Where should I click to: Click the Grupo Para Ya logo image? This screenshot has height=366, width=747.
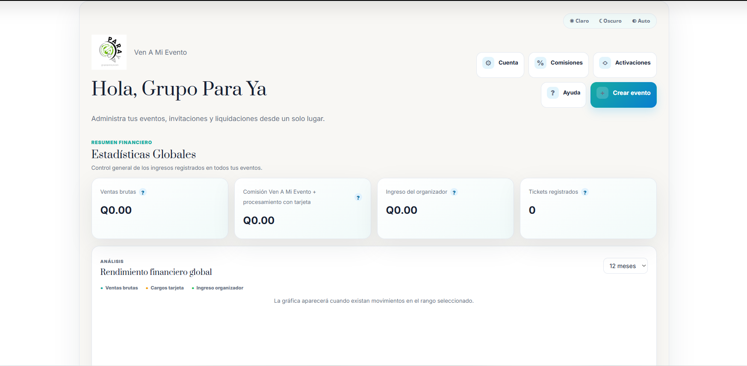[x=109, y=52]
